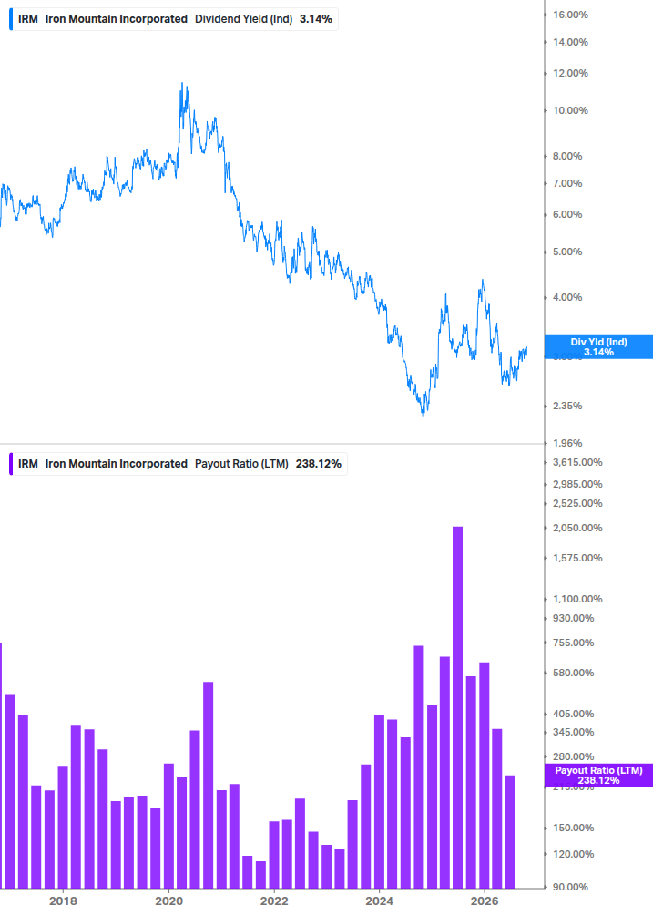Click the purple Payout Ratio color bar in legend
This screenshot has height=916, width=653.
pyautogui.click(x=11, y=463)
